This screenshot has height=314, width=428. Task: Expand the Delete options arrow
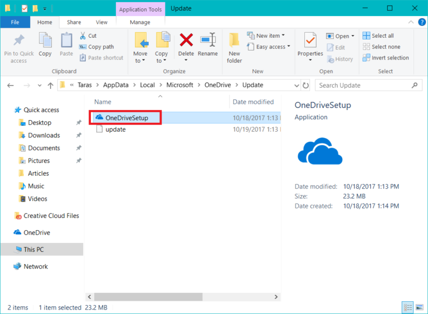(x=186, y=60)
